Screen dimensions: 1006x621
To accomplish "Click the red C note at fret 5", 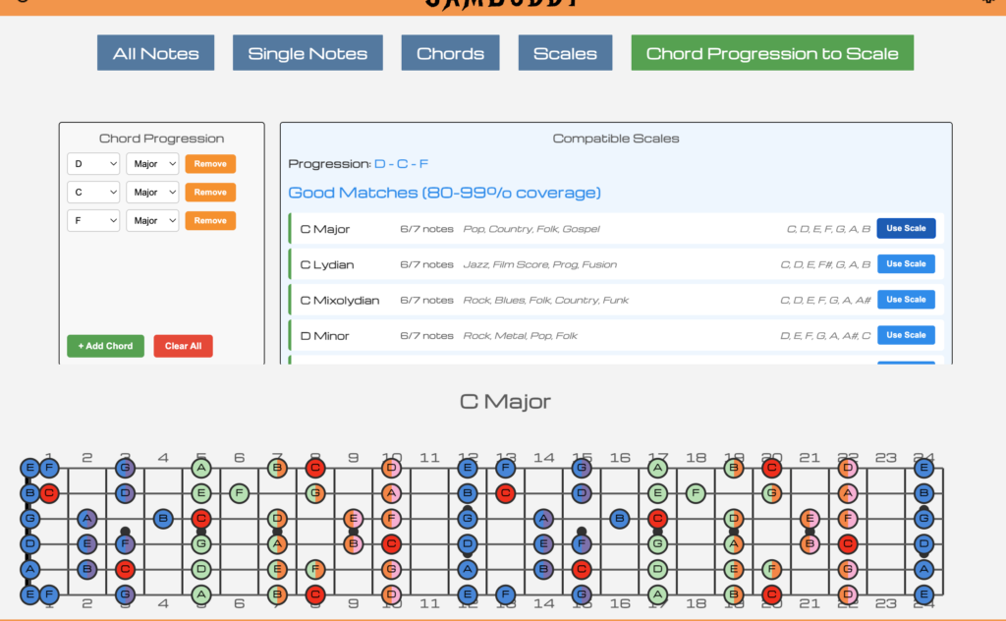I will pyautogui.click(x=201, y=519).
